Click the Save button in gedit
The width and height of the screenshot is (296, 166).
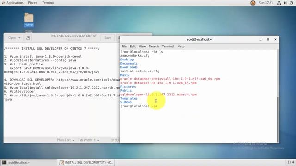tap(108, 38)
